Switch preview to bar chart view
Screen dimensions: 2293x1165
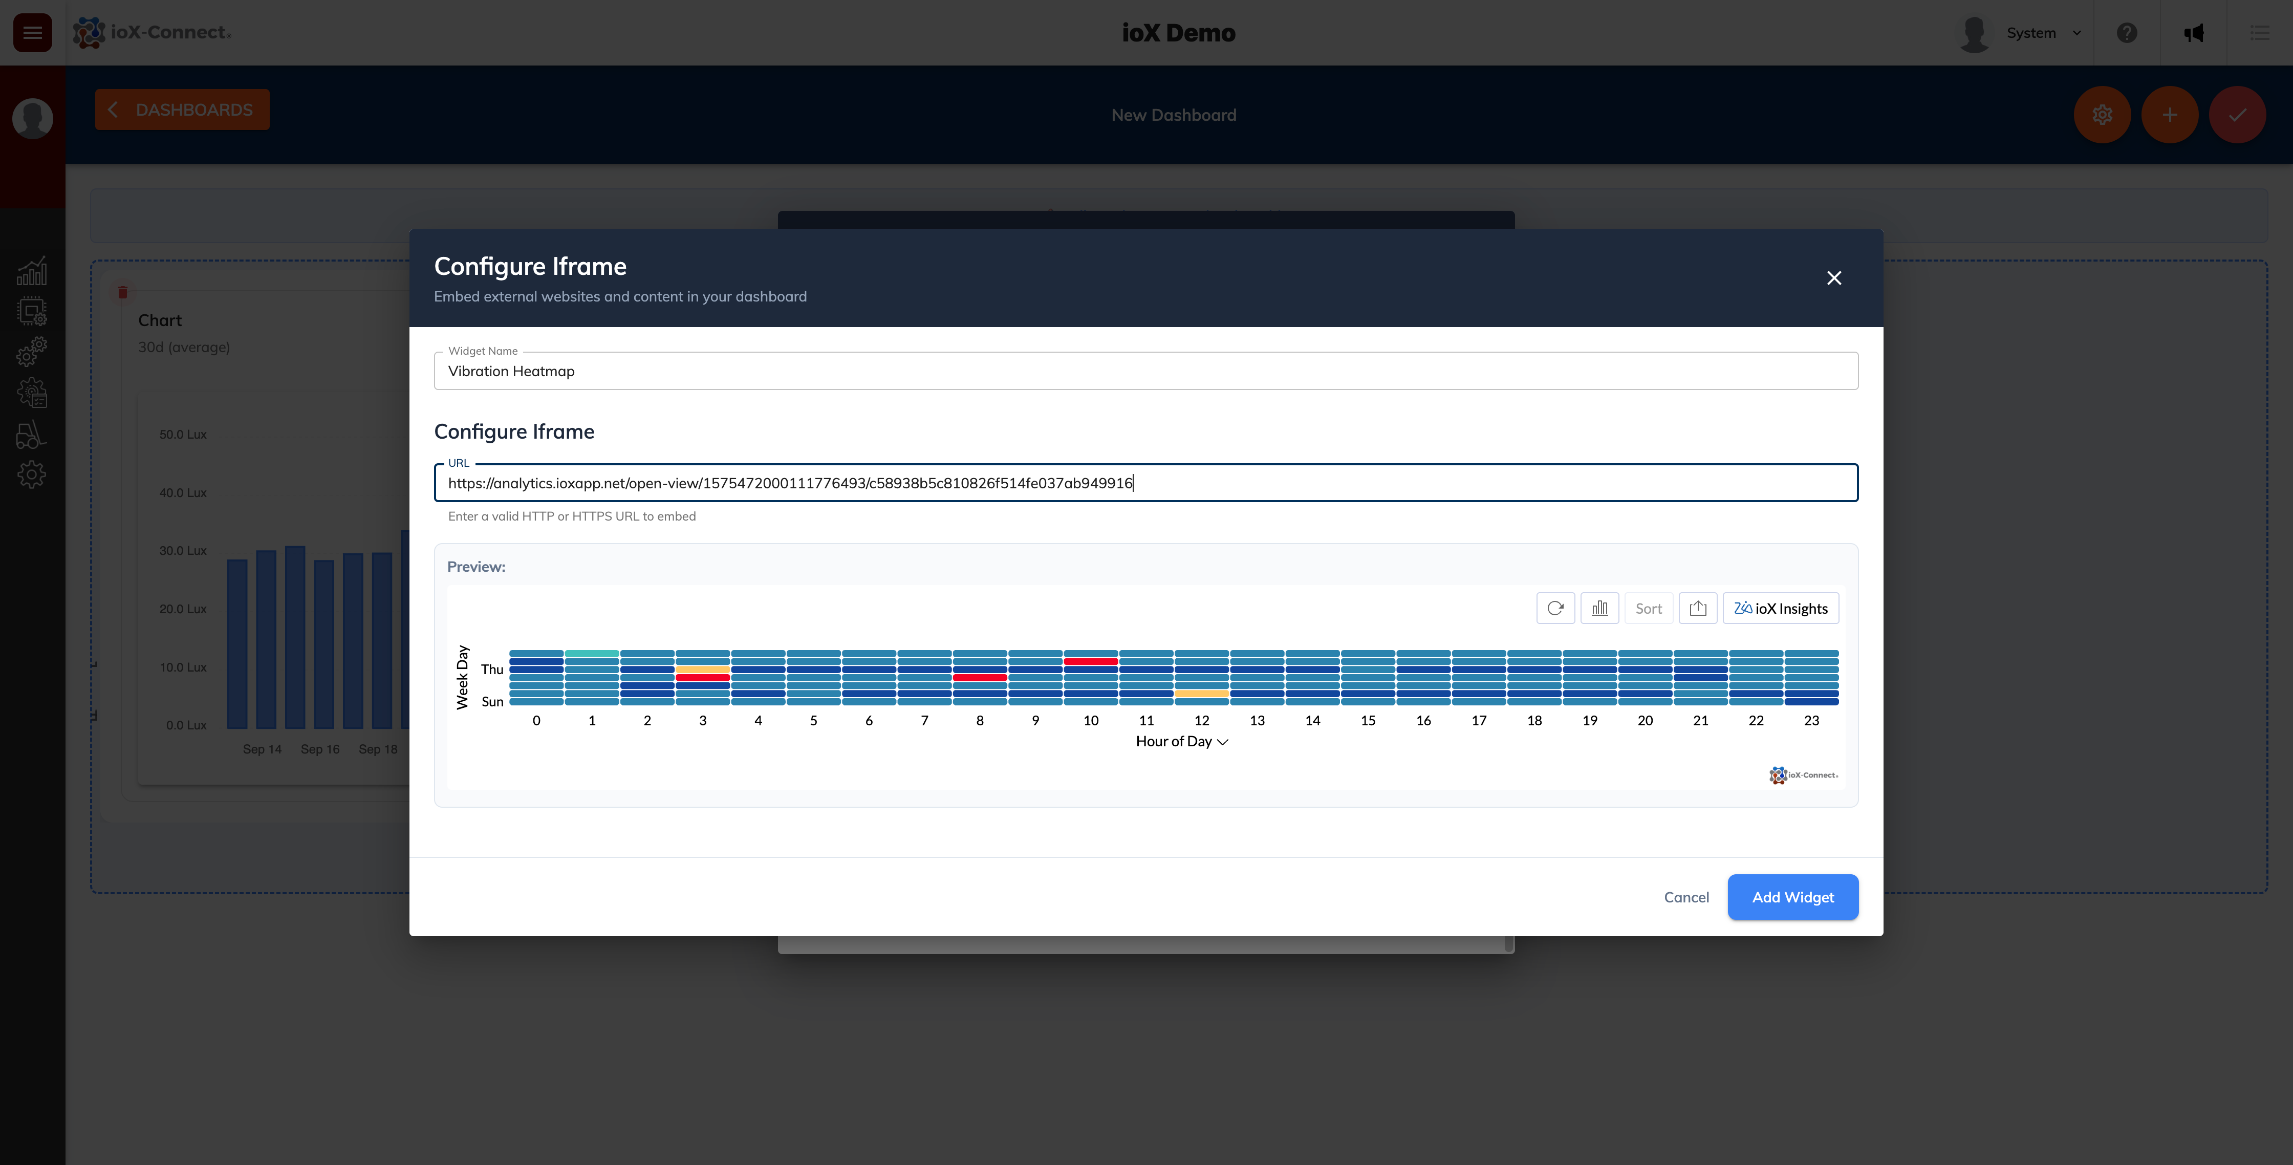[x=1599, y=608]
